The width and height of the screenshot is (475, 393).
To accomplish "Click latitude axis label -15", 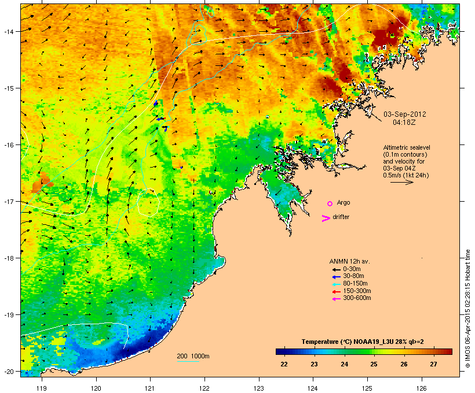I will [x=8, y=88].
